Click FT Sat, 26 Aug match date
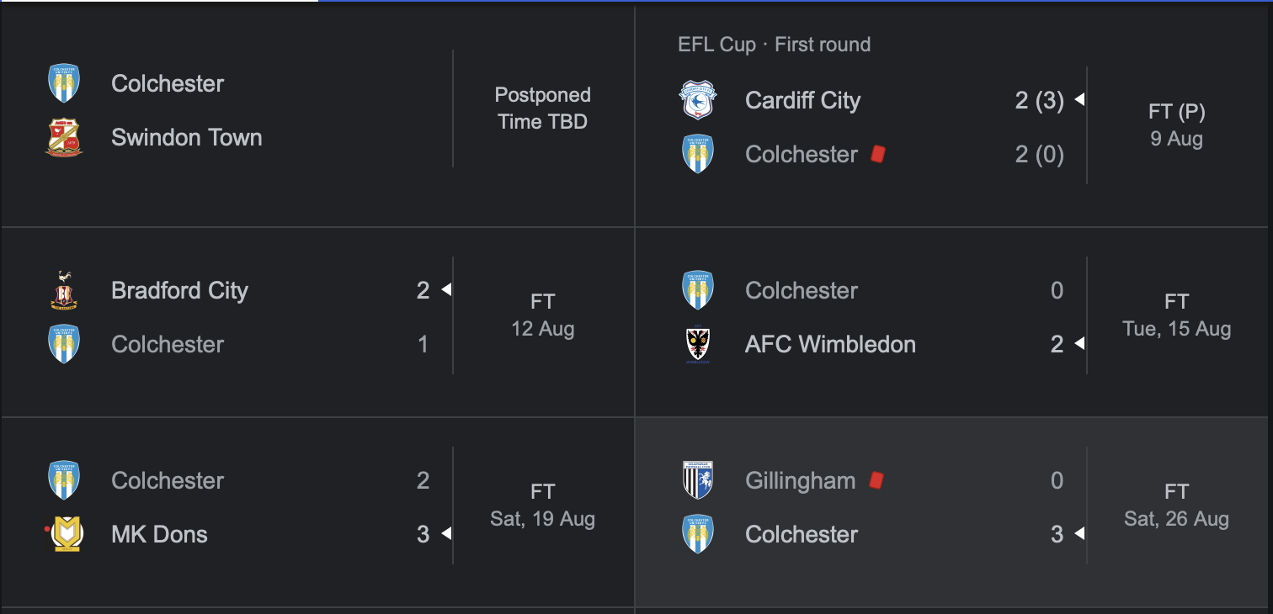The image size is (1273, 614). (x=1176, y=505)
